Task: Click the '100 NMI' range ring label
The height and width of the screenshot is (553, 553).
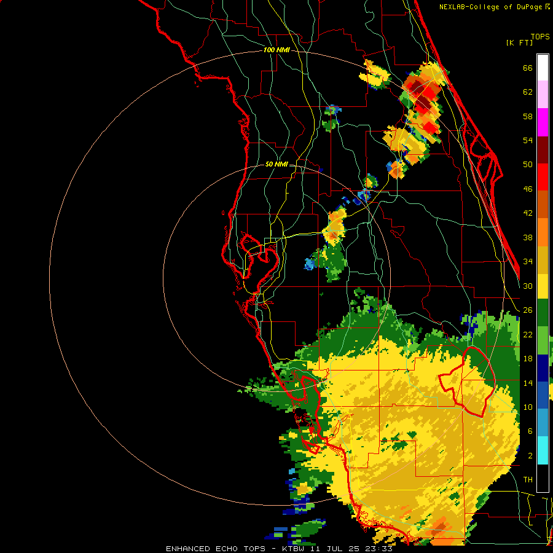Action: coord(276,50)
